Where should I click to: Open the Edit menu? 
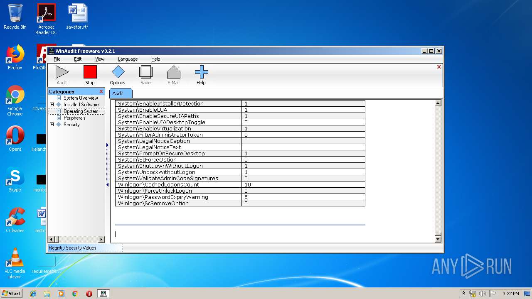[78, 59]
